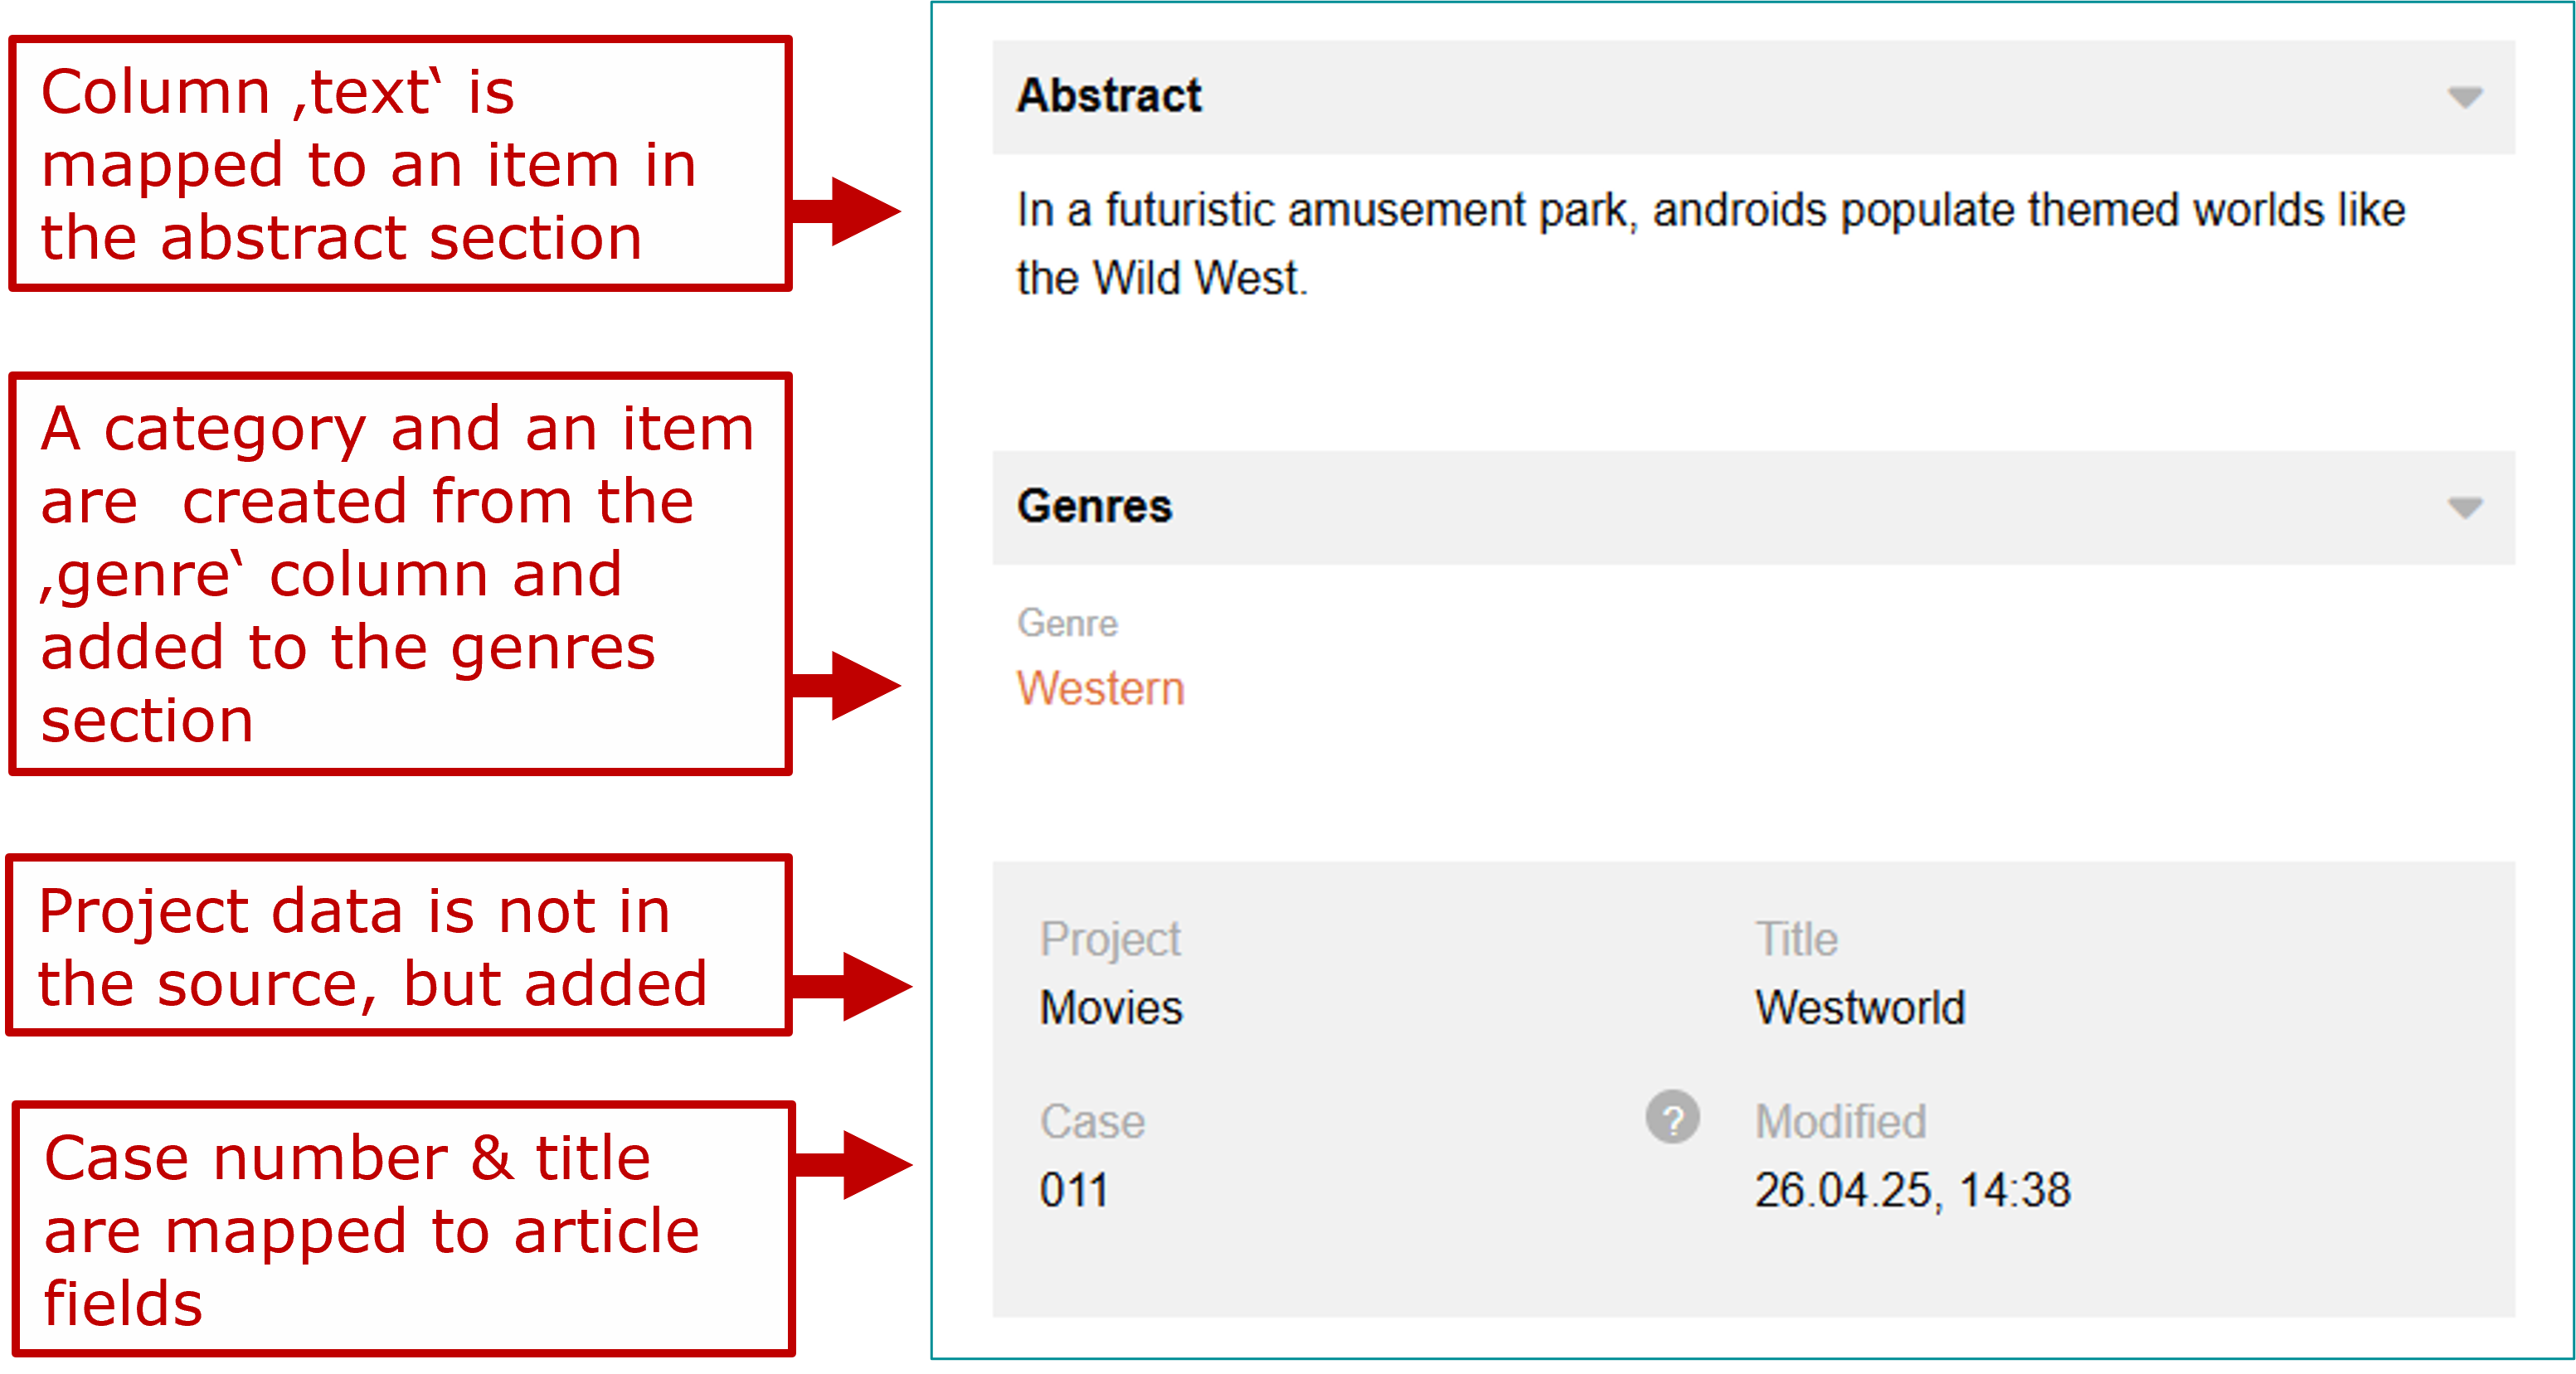Click the "Project data is not in" annotation
Viewport: 2576px width, 1374px height.
(x=398, y=946)
